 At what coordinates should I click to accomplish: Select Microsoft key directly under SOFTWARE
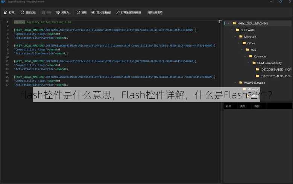point(250,36)
